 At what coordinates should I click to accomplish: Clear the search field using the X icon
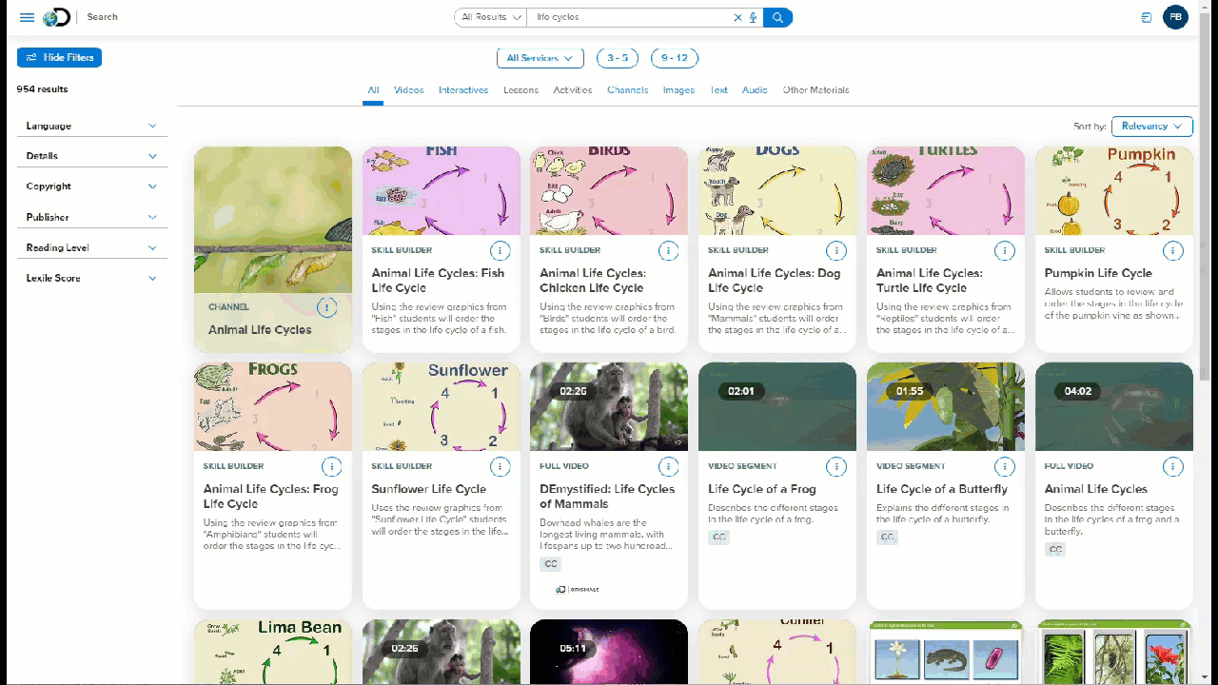[x=737, y=17]
